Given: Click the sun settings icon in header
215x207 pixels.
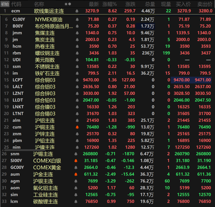Looking at the screenshot, I should [x=66, y=4].
